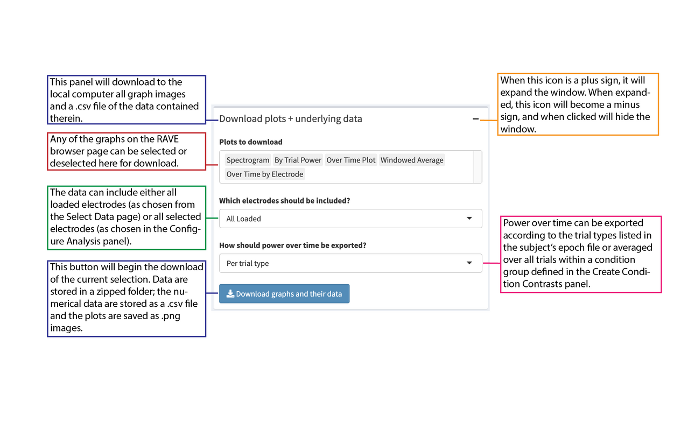Click the download icon on the blue button

(230, 293)
